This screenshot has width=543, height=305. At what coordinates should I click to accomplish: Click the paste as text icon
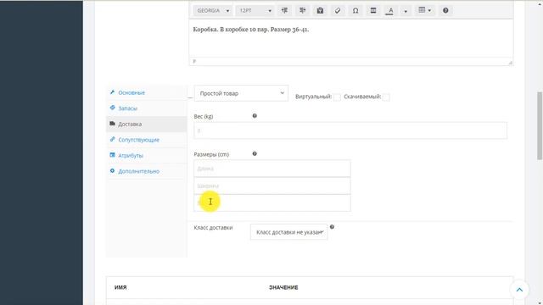320,11
